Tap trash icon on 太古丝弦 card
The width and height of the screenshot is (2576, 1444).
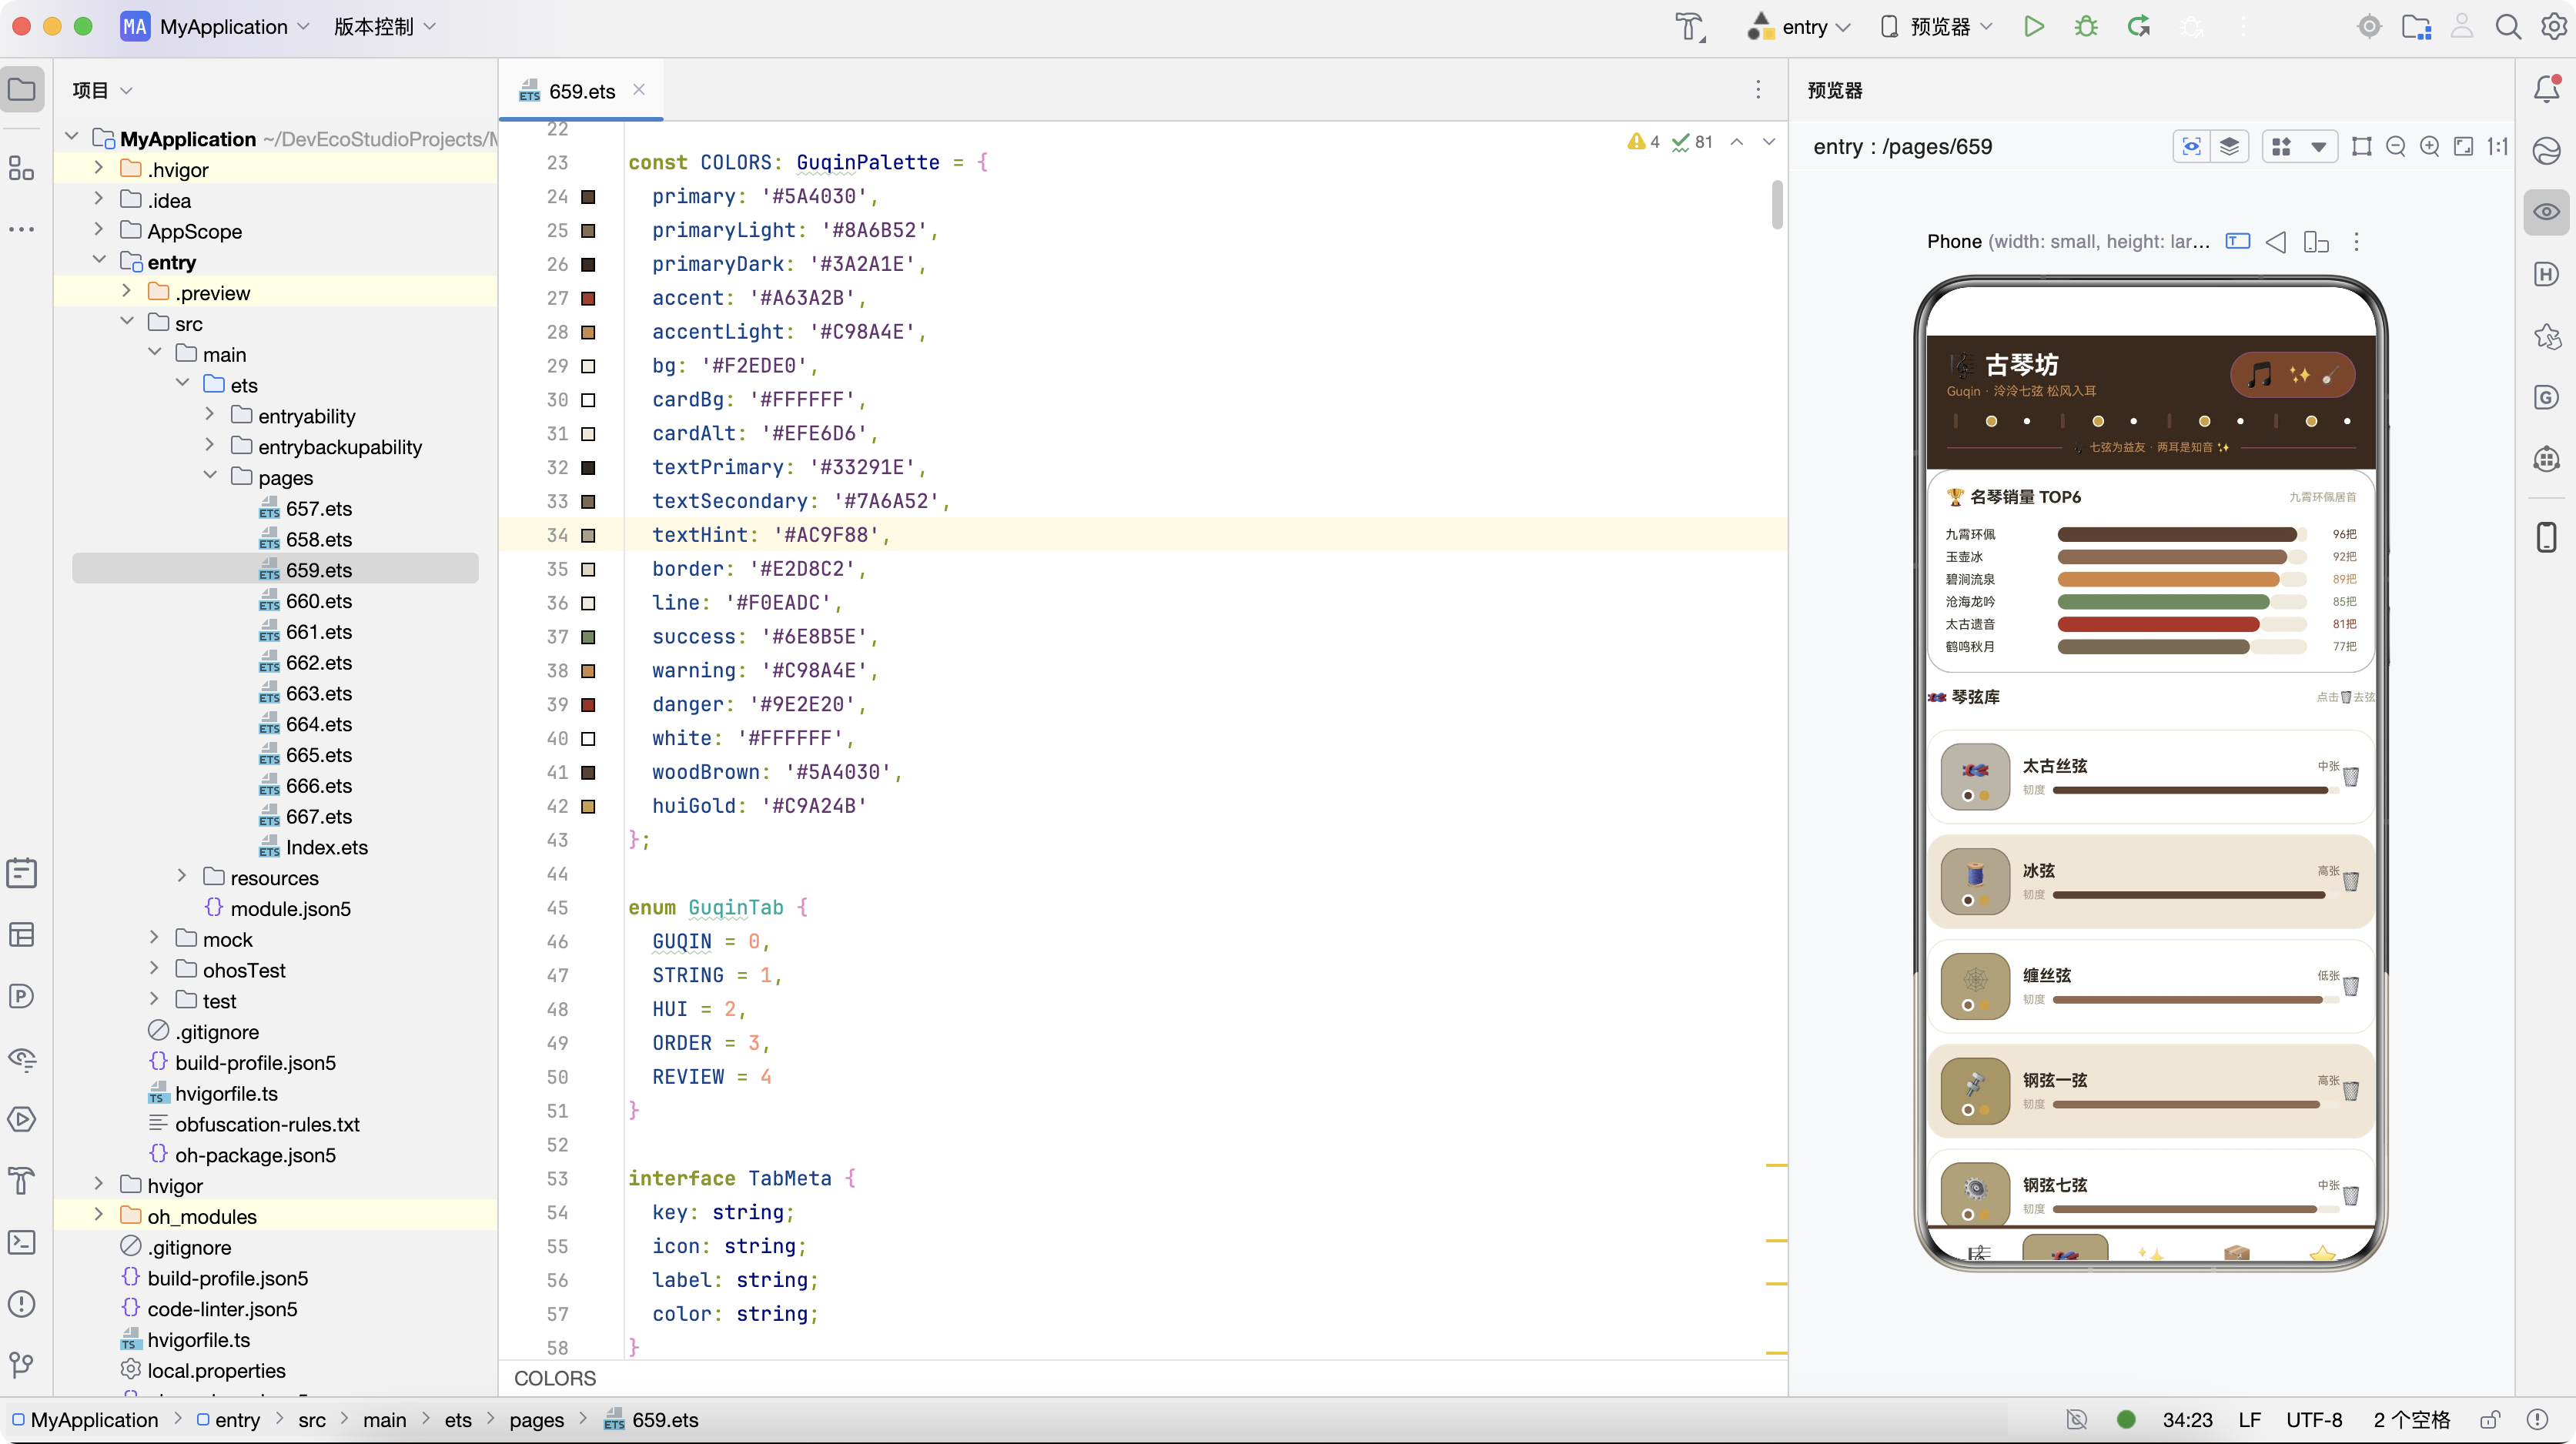coord(2351,776)
